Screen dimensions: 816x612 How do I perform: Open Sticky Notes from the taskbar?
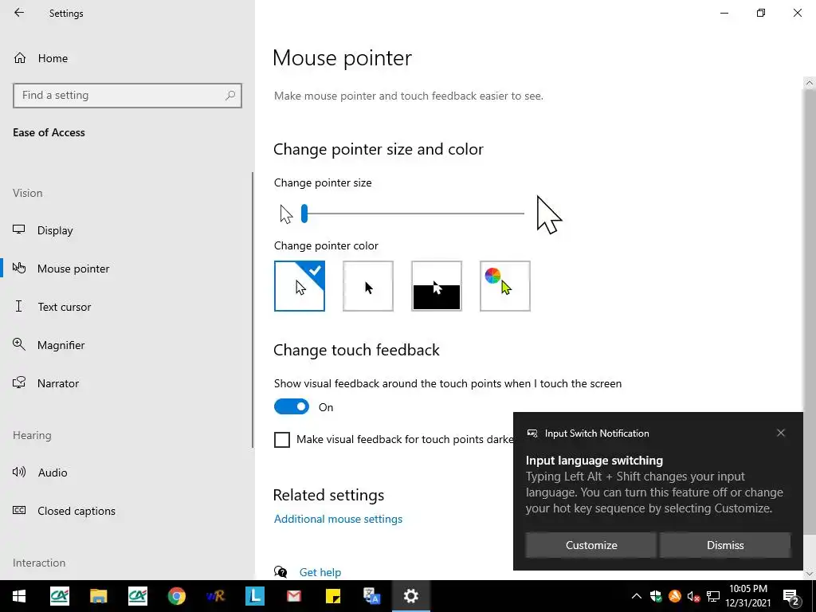click(332, 596)
